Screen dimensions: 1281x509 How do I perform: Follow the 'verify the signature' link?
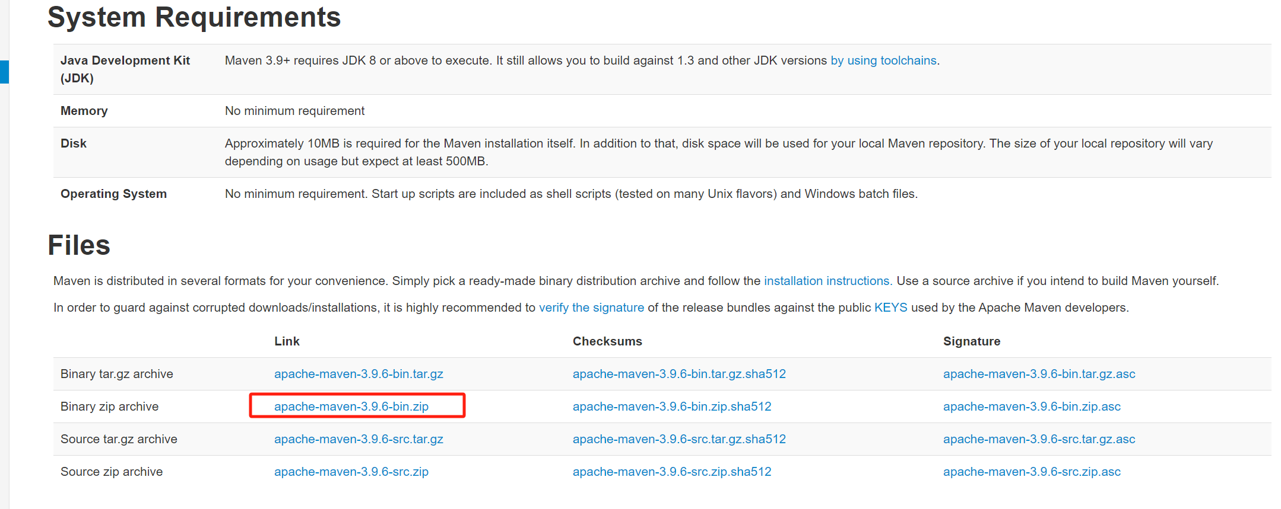point(591,308)
